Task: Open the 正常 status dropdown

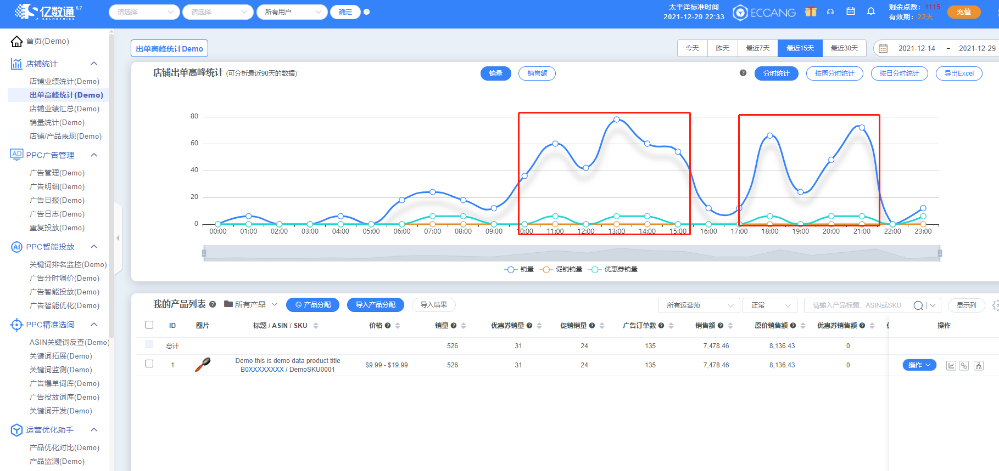Action: (x=770, y=305)
